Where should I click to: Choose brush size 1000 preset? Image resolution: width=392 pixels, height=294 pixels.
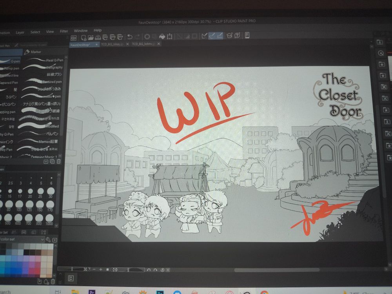coord(49,220)
